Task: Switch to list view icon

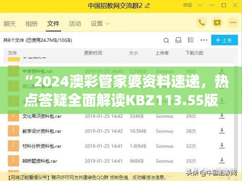Action: (191, 40)
